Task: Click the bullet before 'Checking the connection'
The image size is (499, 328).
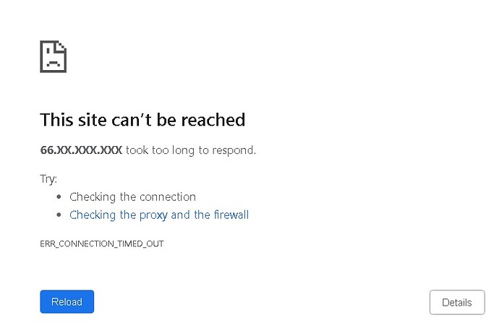Action: click(x=59, y=197)
